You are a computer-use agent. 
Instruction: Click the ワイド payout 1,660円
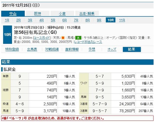128,90
